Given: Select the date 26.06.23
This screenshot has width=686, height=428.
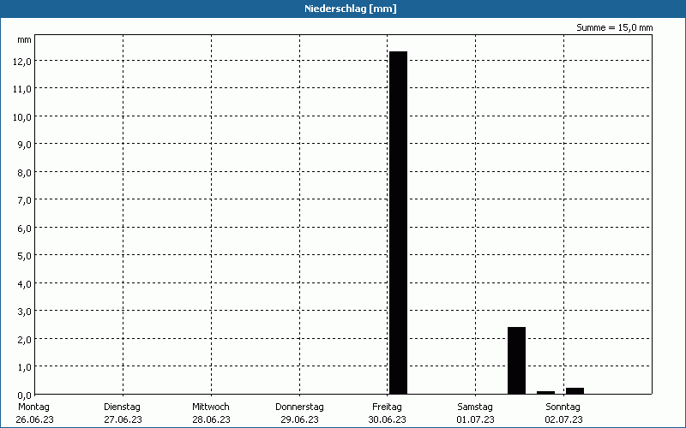Looking at the screenshot, I should tap(34, 419).
